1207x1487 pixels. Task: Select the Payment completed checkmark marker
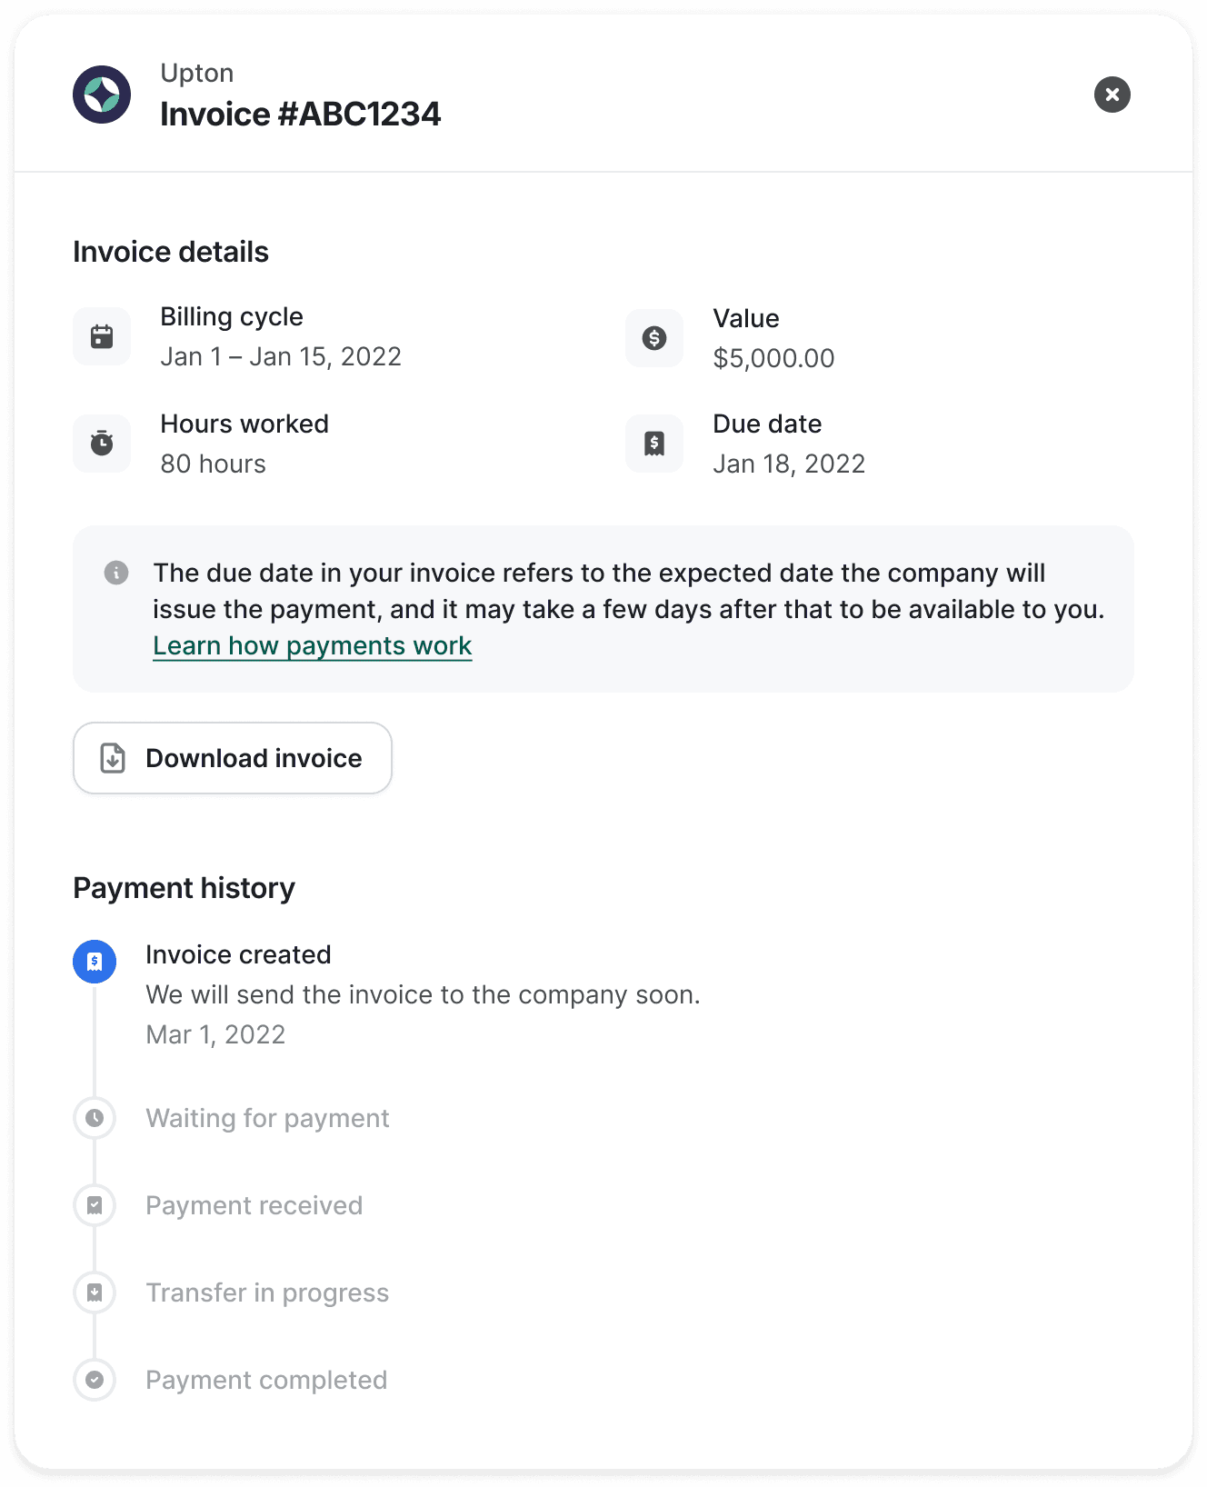point(95,1380)
